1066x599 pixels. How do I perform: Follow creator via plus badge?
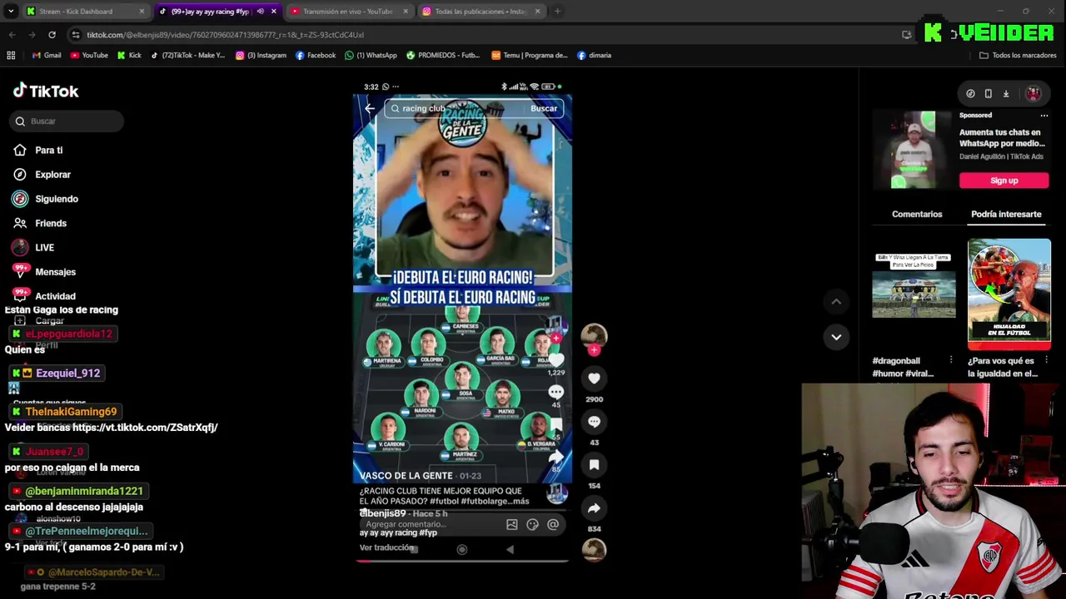594,350
